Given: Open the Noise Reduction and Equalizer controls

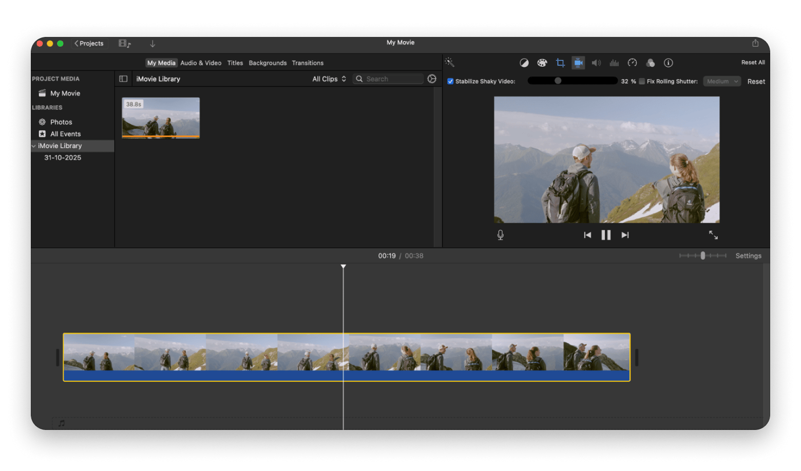Looking at the screenshot, I should [x=614, y=63].
